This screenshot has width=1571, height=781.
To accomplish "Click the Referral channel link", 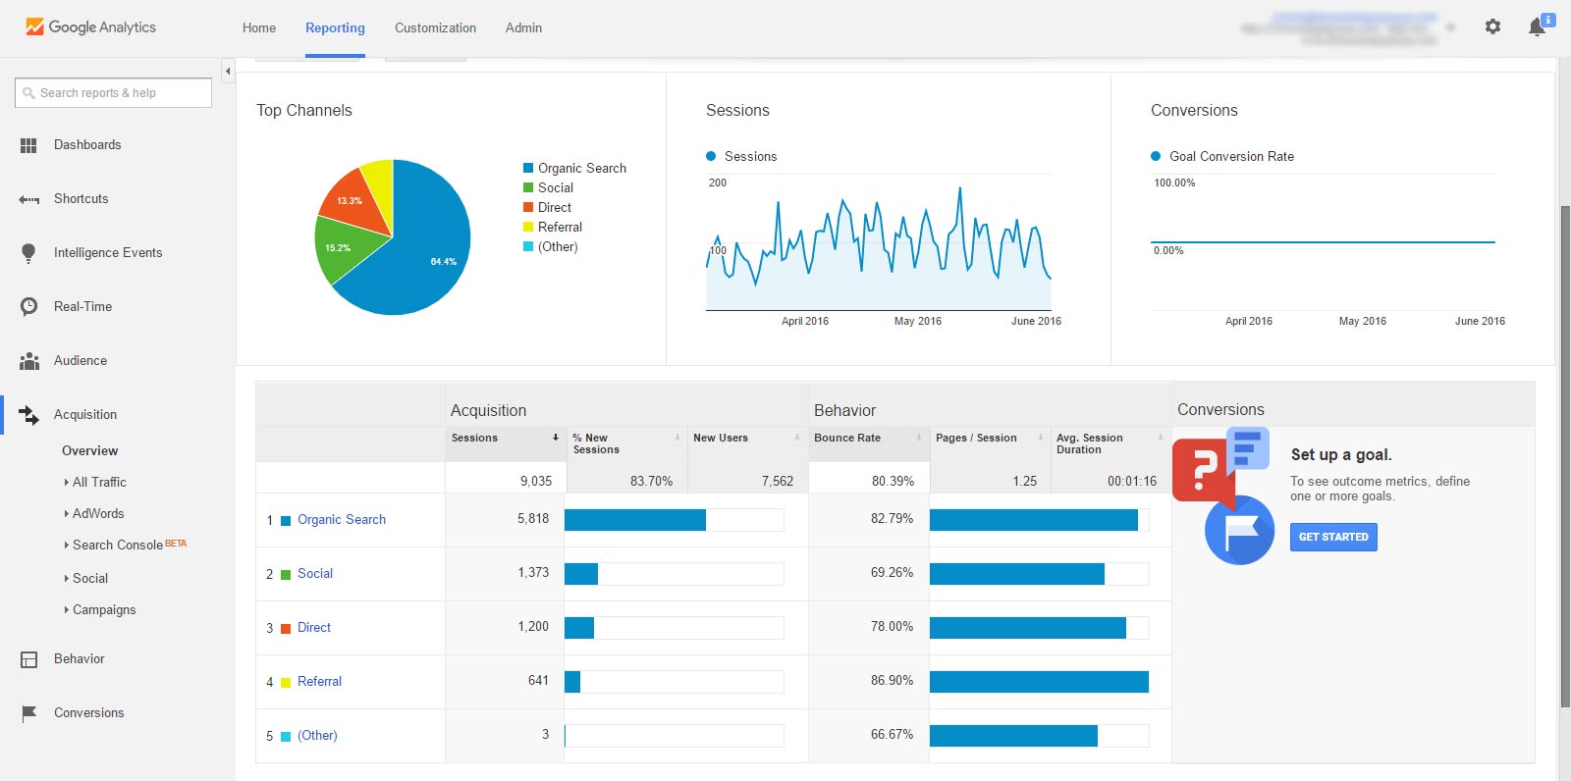I will [319, 681].
